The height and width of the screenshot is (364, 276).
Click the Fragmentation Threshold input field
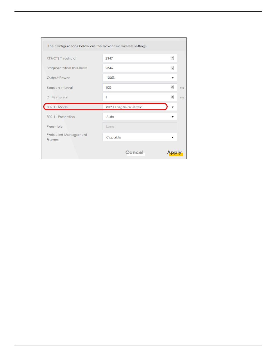tap(139, 68)
